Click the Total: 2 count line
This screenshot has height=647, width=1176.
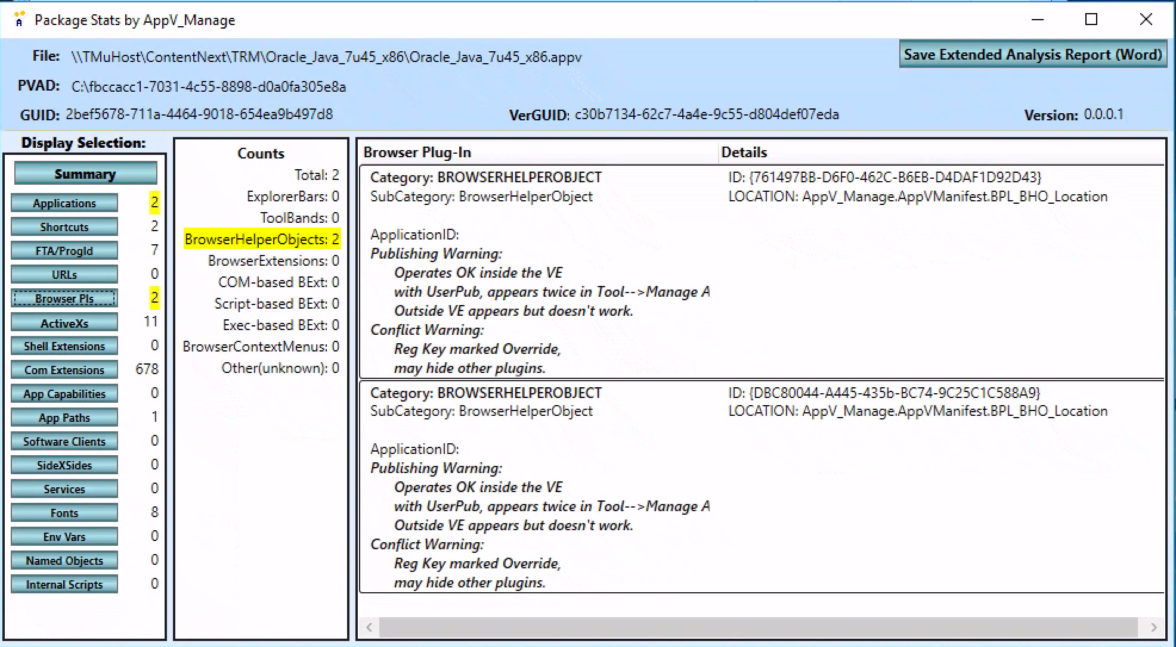pos(317,175)
